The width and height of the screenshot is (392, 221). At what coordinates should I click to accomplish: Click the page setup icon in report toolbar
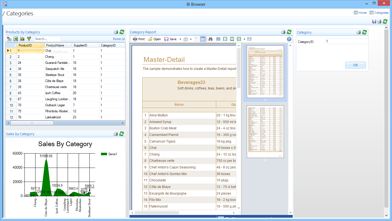[186, 39]
